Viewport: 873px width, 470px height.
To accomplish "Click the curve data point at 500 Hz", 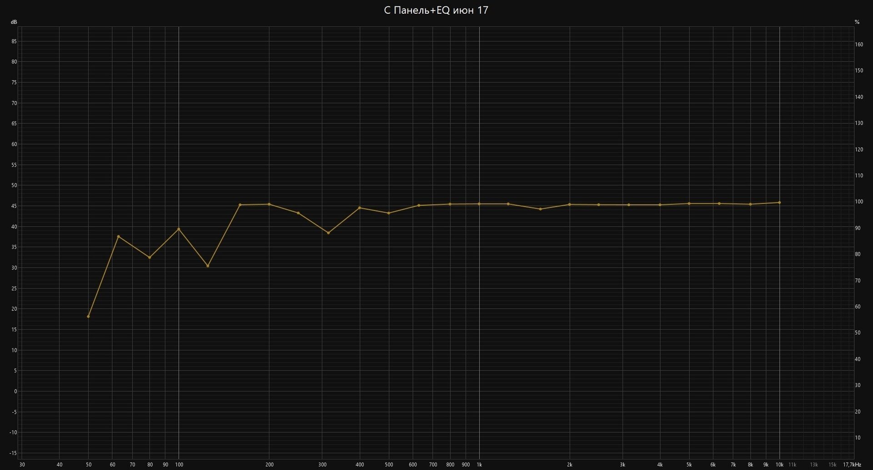I will pos(388,213).
